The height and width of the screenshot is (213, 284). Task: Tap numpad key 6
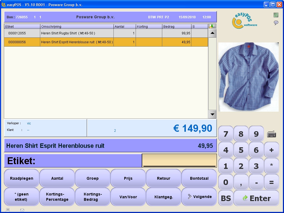coord(256,150)
